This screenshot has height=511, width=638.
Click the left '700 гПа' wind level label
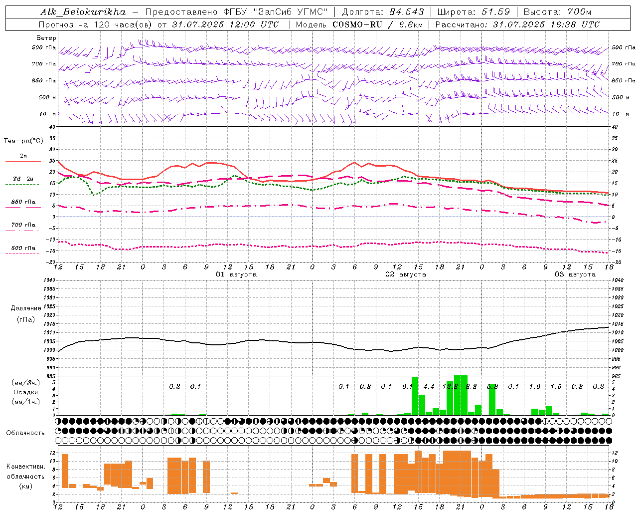(x=44, y=64)
